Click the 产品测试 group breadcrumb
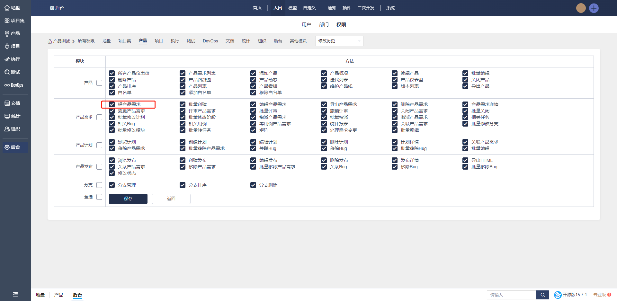The width and height of the screenshot is (617, 301). click(x=61, y=41)
